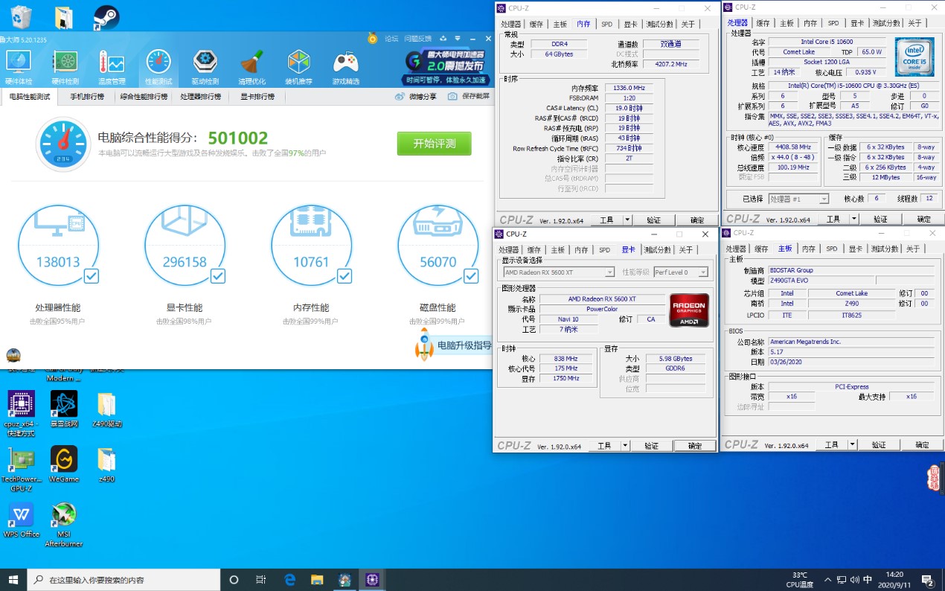Viewport: 945px width, 591px height.
Task: Switch to 显卡排行榜 tab
Action: 257,97
